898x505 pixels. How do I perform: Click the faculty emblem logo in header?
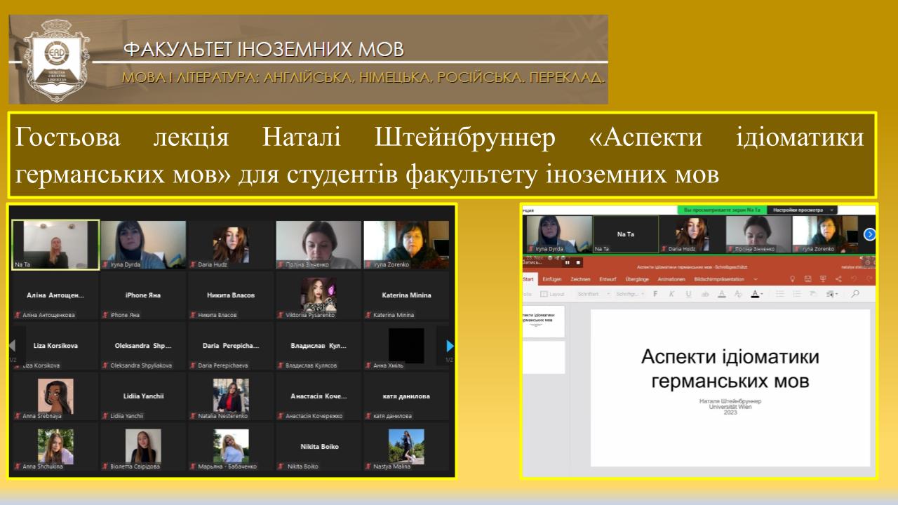coord(57,60)
